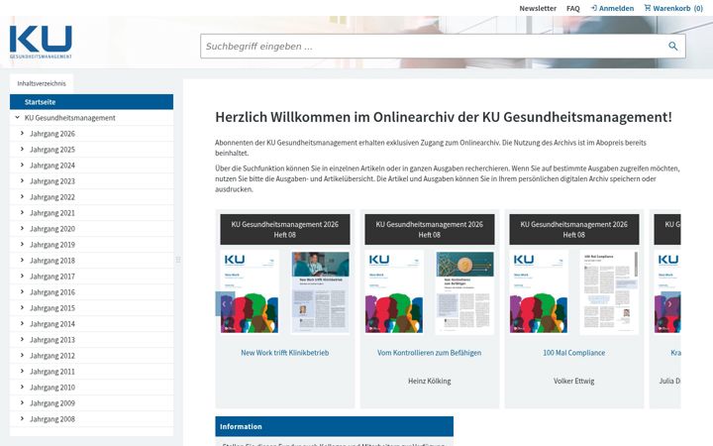Expand Jahrgang 2019 chevron
This screenshot has width=713, height=446.
click(22, 245)
